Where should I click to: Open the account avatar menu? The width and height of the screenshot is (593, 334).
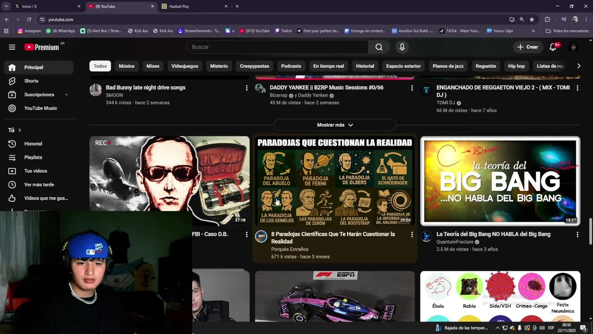(x=573, y=47)
